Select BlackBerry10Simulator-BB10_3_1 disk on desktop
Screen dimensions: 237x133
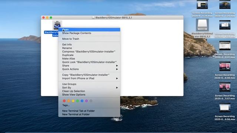point(202,25)
